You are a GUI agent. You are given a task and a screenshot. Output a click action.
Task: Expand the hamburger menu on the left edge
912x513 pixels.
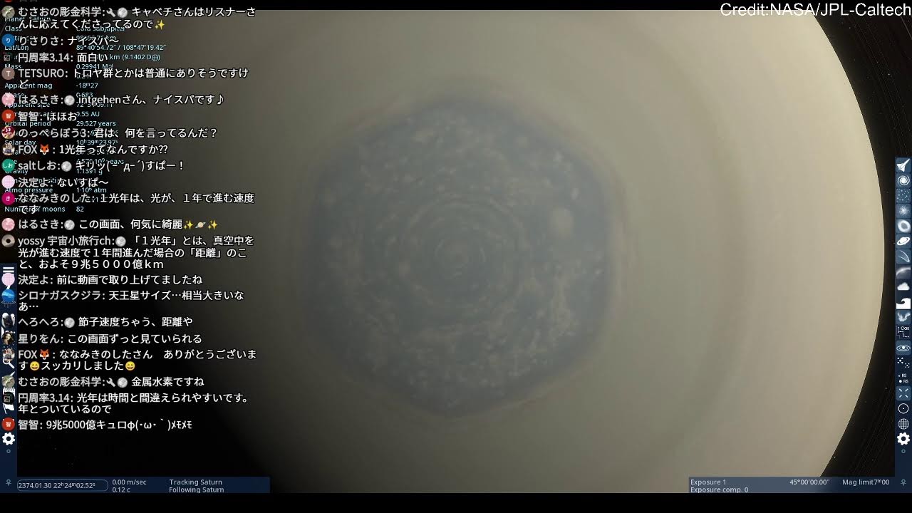[x=8, y=268]
